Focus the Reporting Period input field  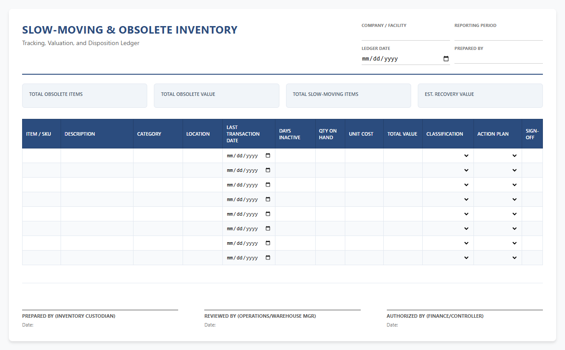(498, 35)
